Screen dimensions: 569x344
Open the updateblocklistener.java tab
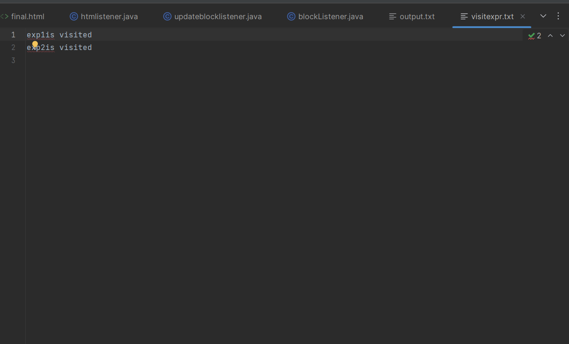click(x=212, y=16)
